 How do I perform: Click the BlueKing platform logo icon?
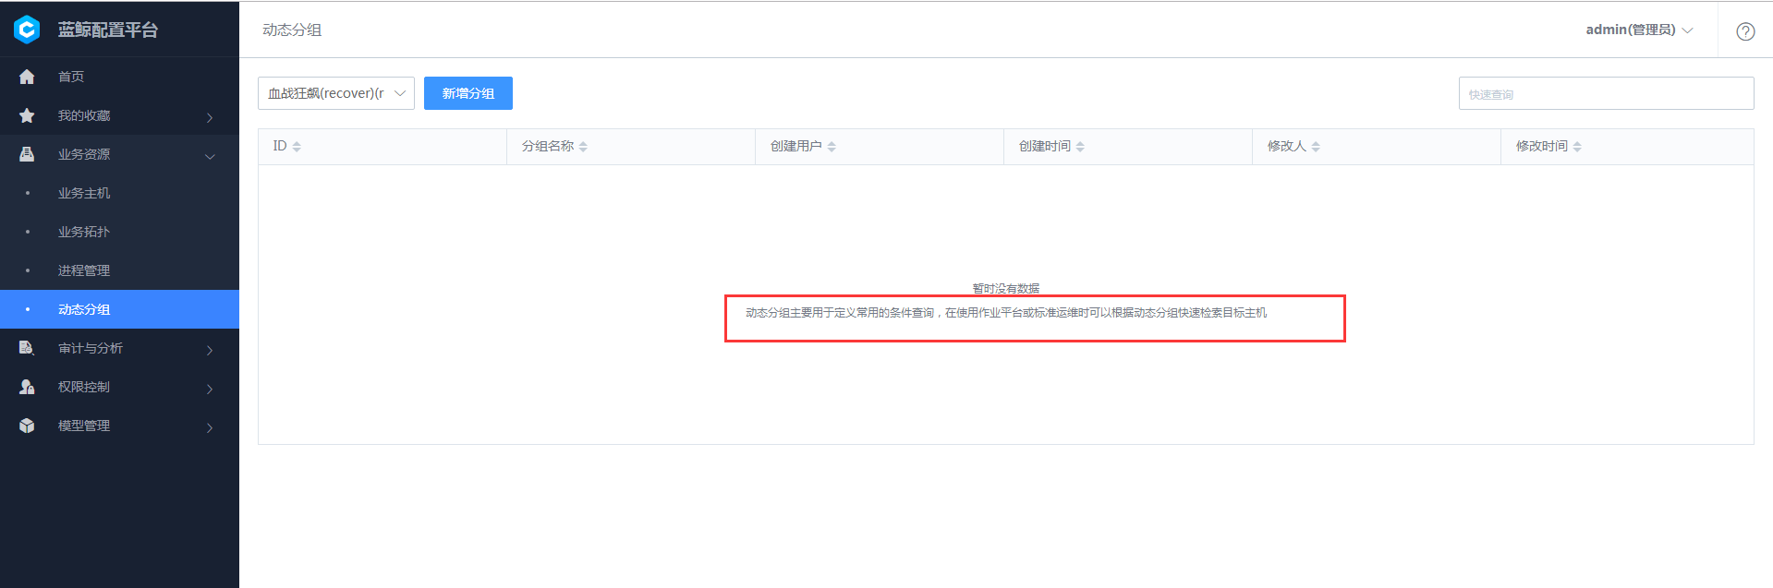coord(27,30)
